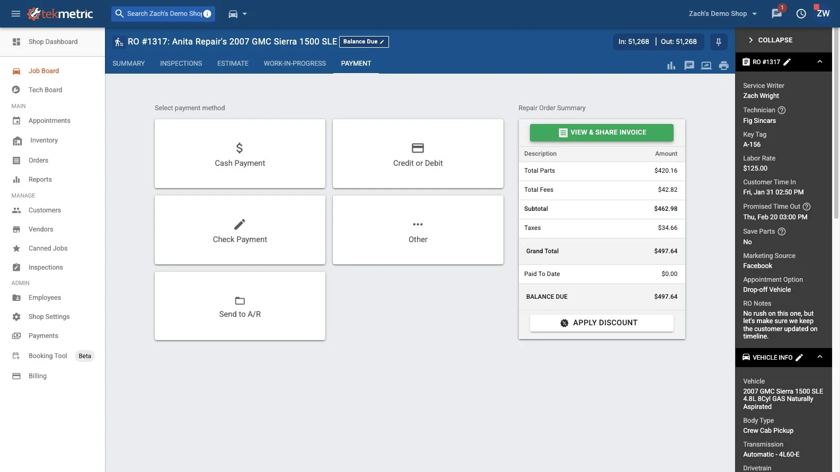Click the Labor Rate $125.00 value
The image size is (840, 472).
tap(755, 168)
